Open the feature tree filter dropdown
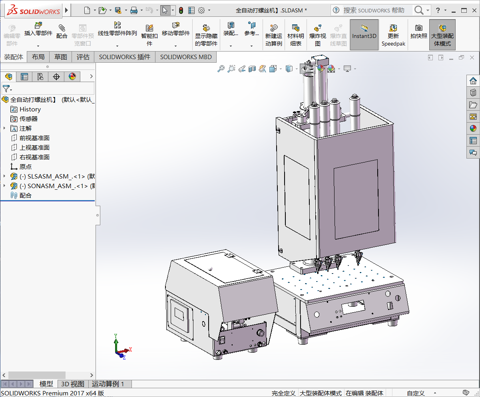Viewport: 480px width, 397px height. coord(8,89)
